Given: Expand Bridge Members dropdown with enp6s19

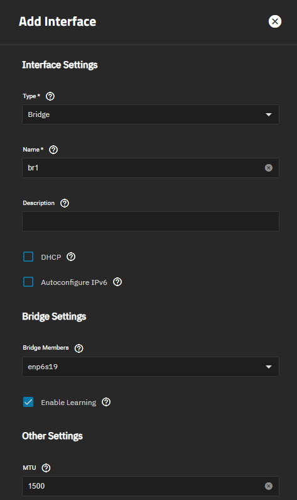Looking at the screenshot, I should pyautogui.click(x=151, y=367).
